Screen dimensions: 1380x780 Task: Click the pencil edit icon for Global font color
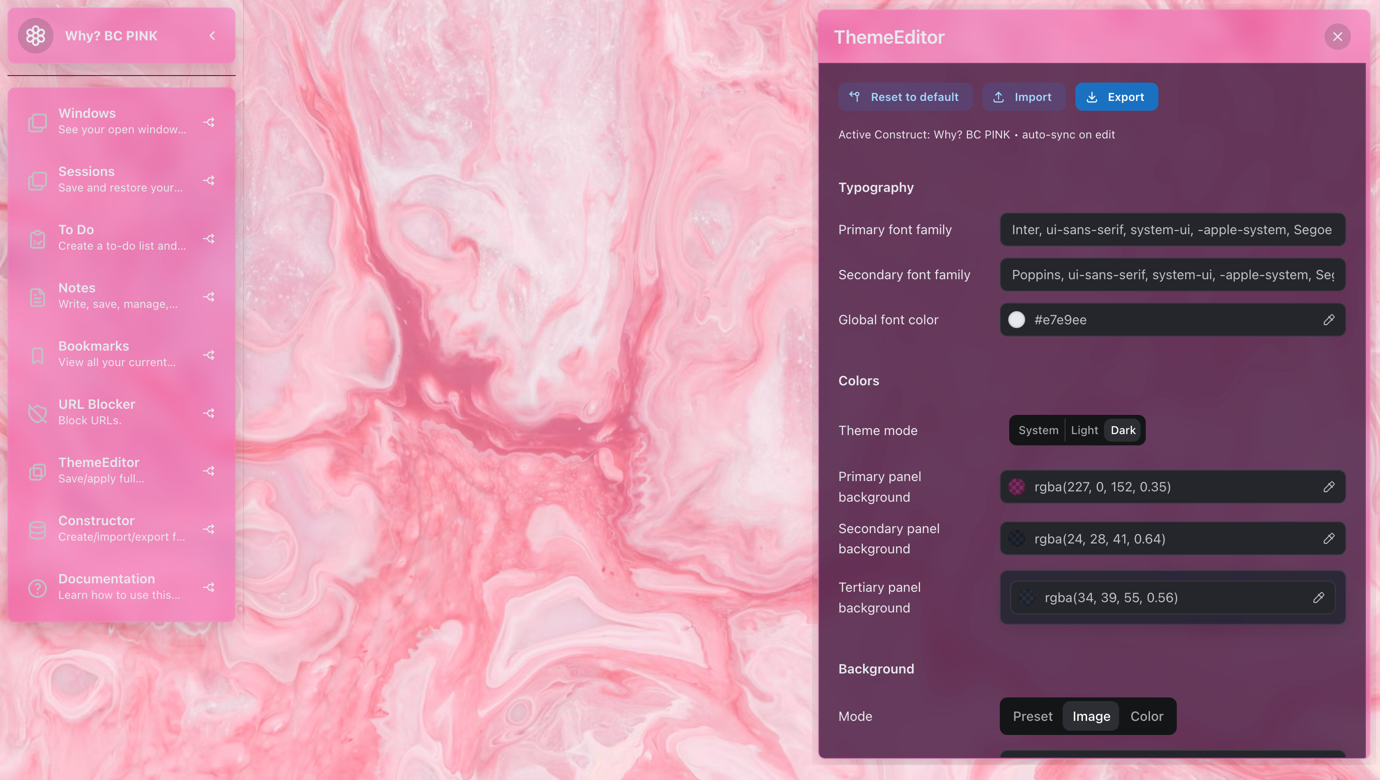click(1328, 320)
